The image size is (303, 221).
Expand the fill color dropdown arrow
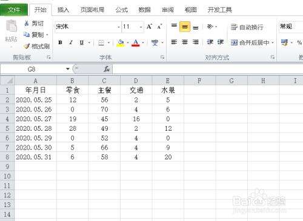click(128, 42)
